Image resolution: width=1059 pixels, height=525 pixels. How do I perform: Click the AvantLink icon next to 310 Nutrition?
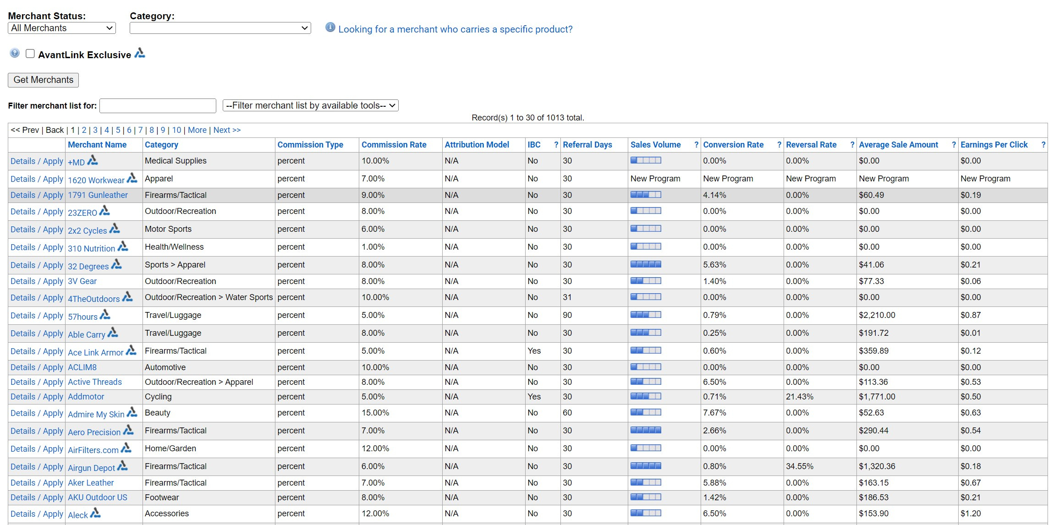pos(123,246)
